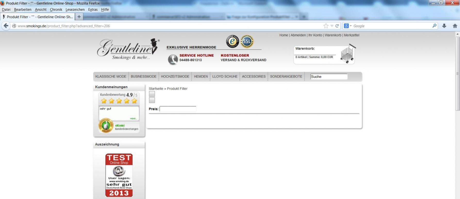Click the SSL security seal

(x=247, y=41)
